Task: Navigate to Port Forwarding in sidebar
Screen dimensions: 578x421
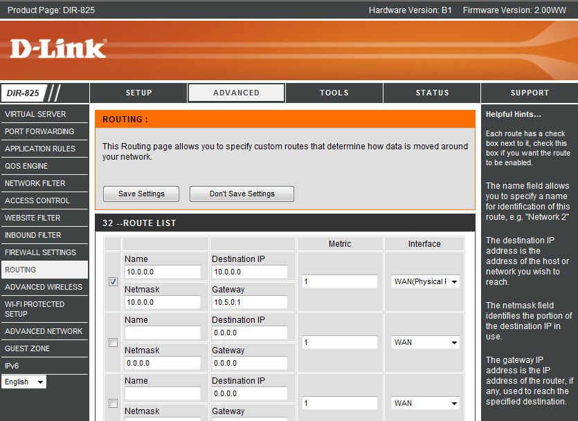Action: click(39, 131)
